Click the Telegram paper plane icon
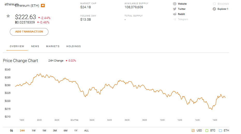Image resolution: width=241 pixels, height=134 pixels. (x=175, y=19)
